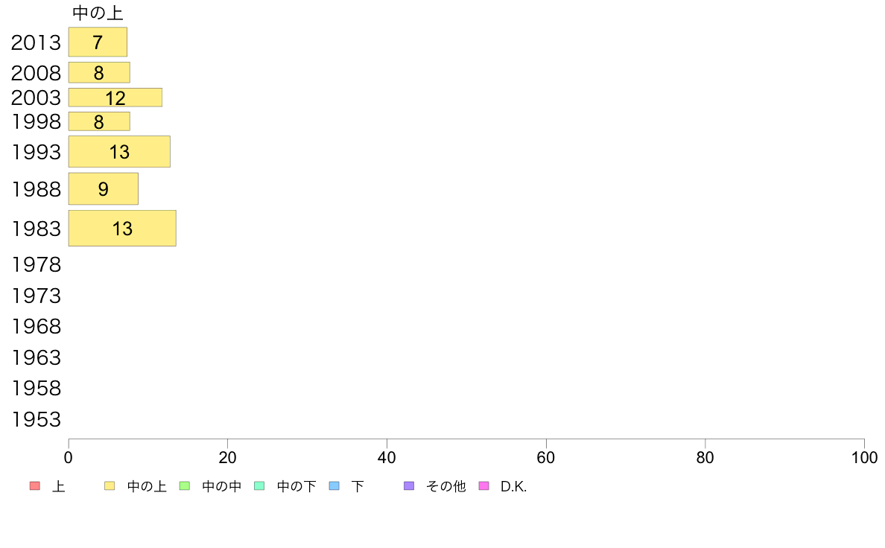
Task: Click the pink D.K. legend swatch
Action: click(483, 486)
